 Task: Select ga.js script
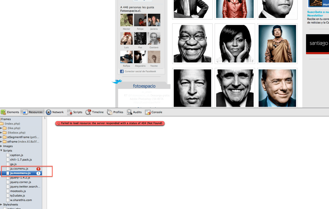(x=13, y=164)
